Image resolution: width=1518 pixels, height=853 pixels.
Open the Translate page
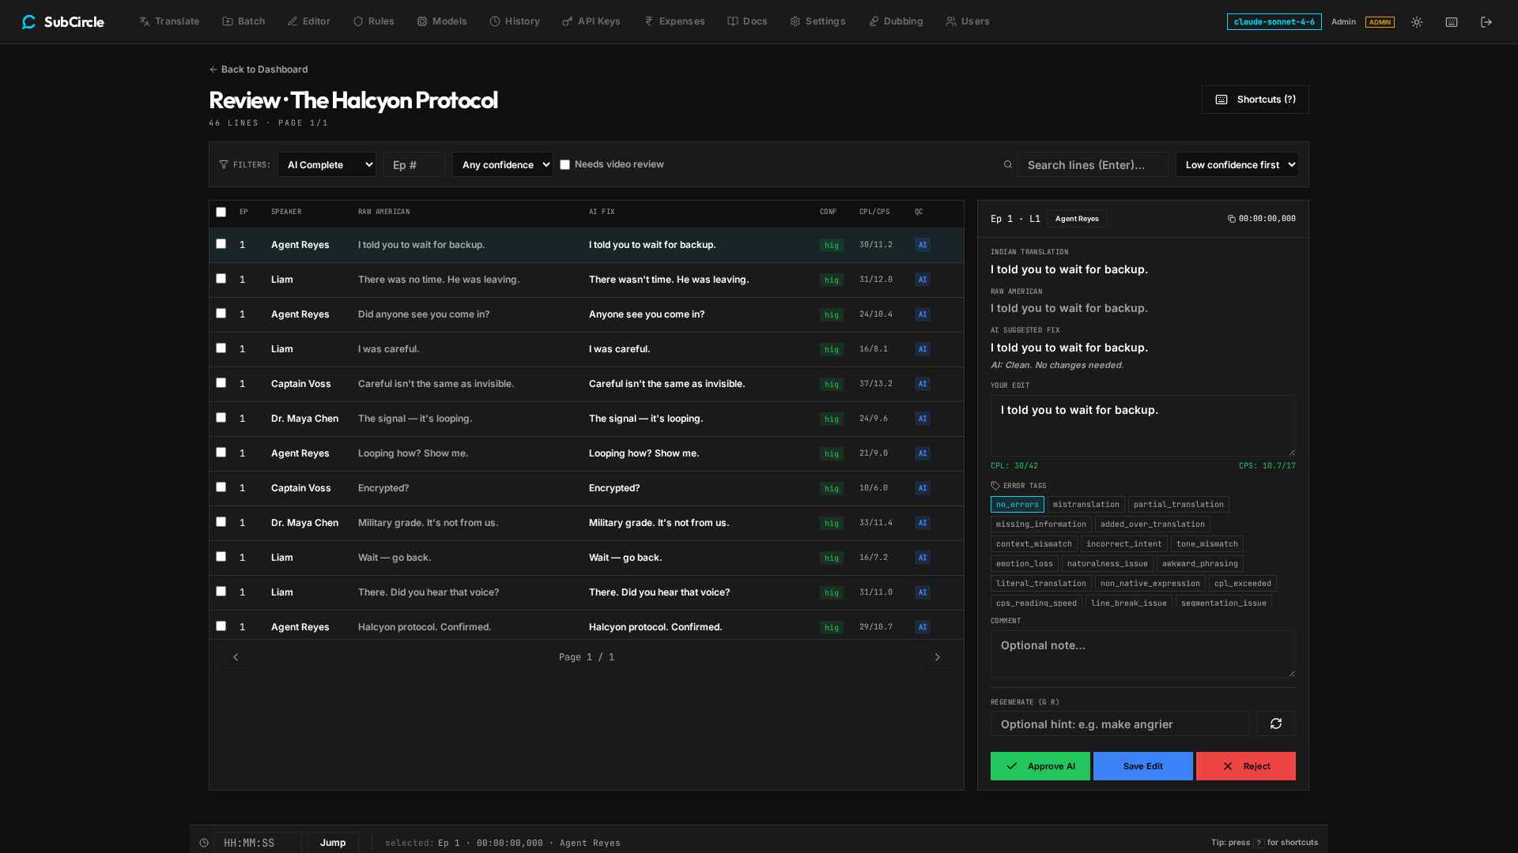point(169,21)
